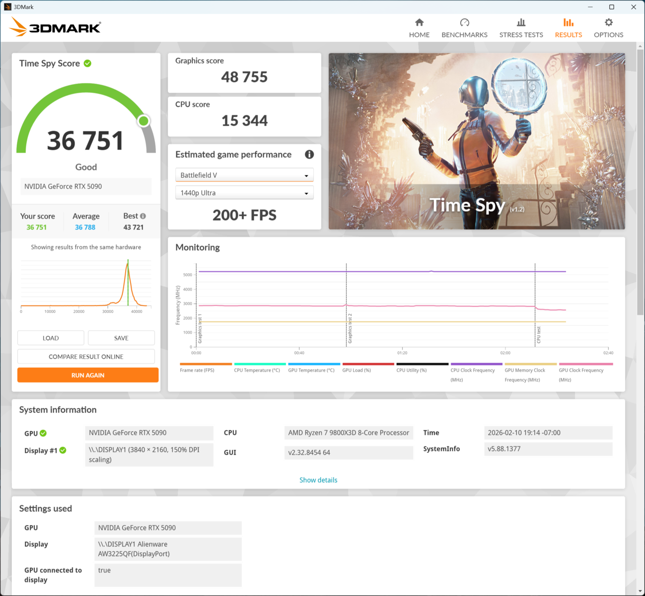Click green validation check next to Time Spy Score
The image size is (645, 596).
pos(87,64)
